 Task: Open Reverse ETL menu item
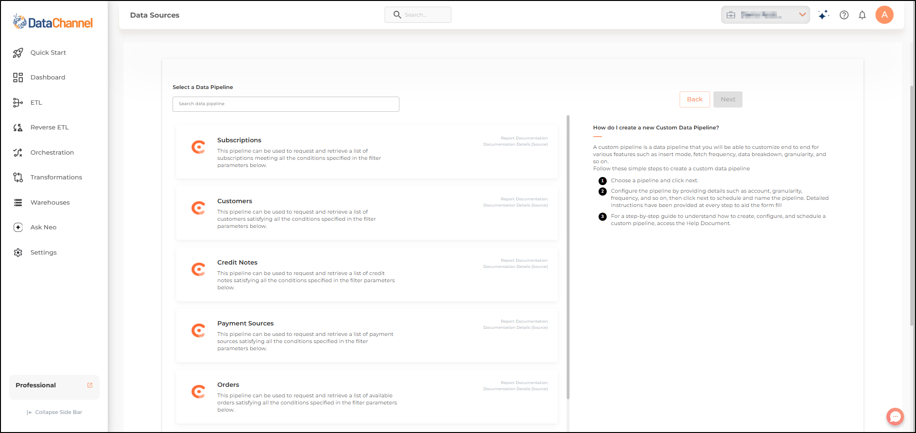[x=50, y=128]
